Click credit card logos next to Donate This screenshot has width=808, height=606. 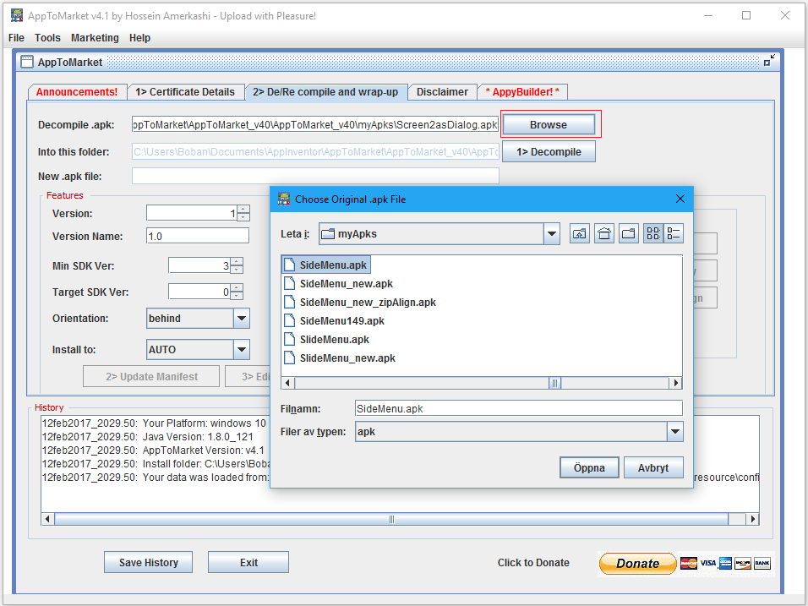click(725, 563)
